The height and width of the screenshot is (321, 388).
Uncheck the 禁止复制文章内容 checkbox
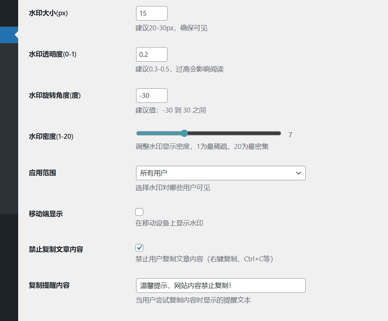click(139, 248)
